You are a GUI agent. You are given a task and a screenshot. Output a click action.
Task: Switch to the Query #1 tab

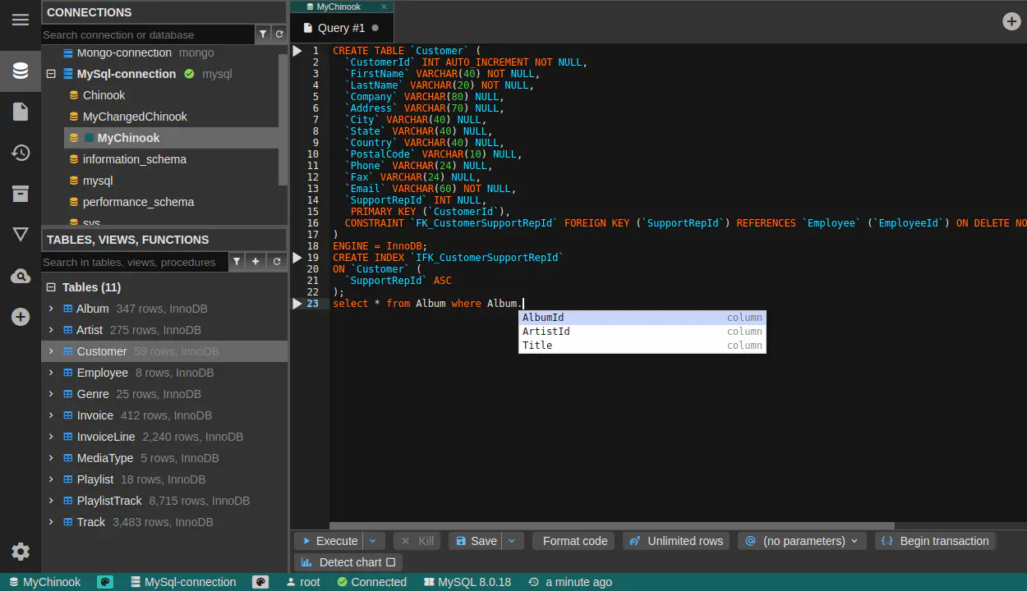(341, 28)
